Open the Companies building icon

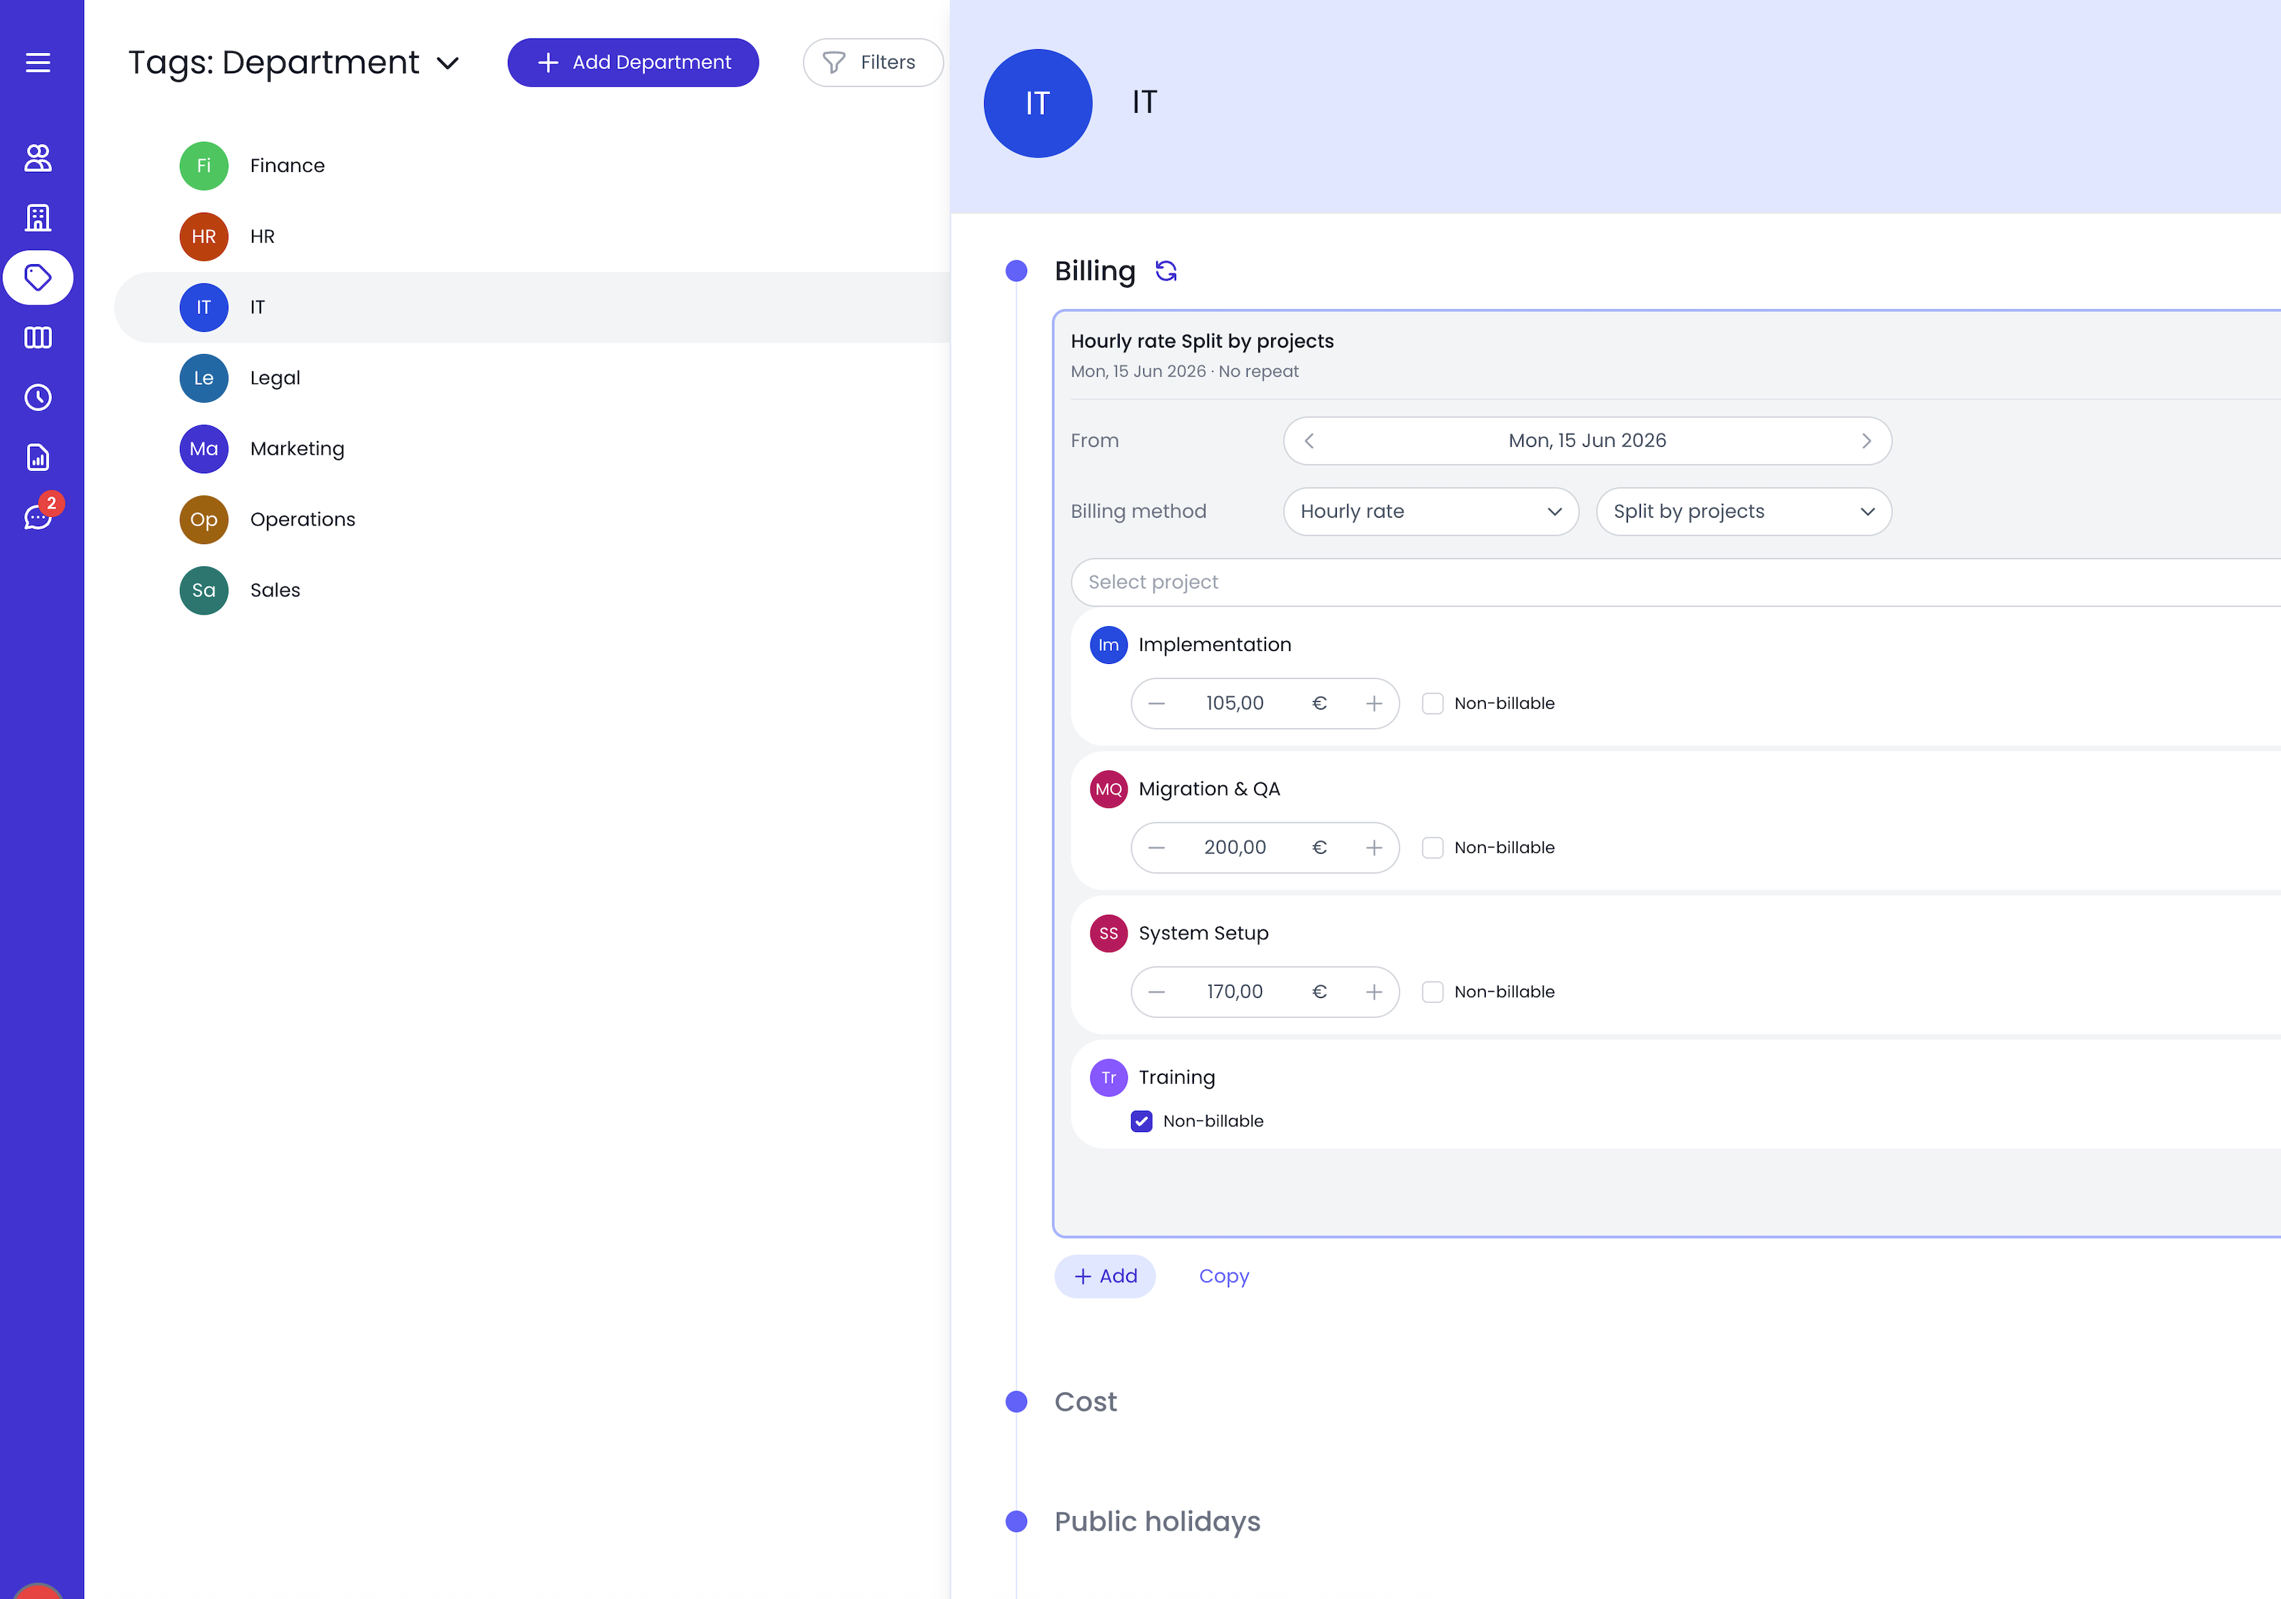pyautogui.click(x=38, y=218)
